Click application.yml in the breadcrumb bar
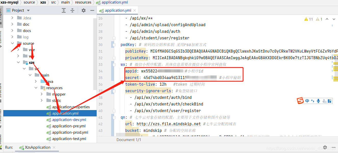This screenshot has width=338, height=153. click(x=115, y=2)
